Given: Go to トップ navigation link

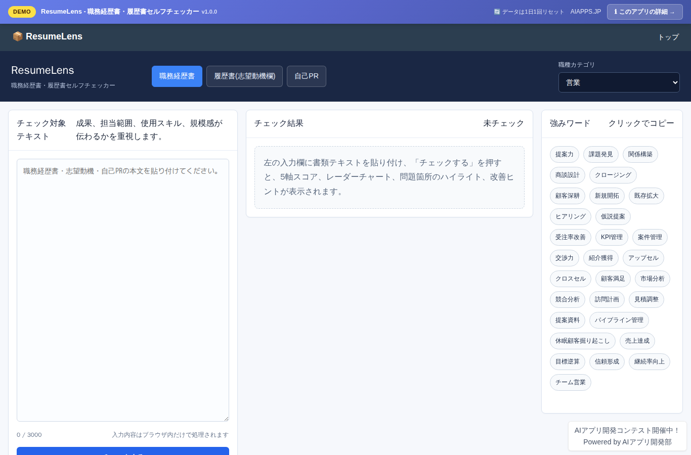Looking at the screenshot, I should click(668, 37).
